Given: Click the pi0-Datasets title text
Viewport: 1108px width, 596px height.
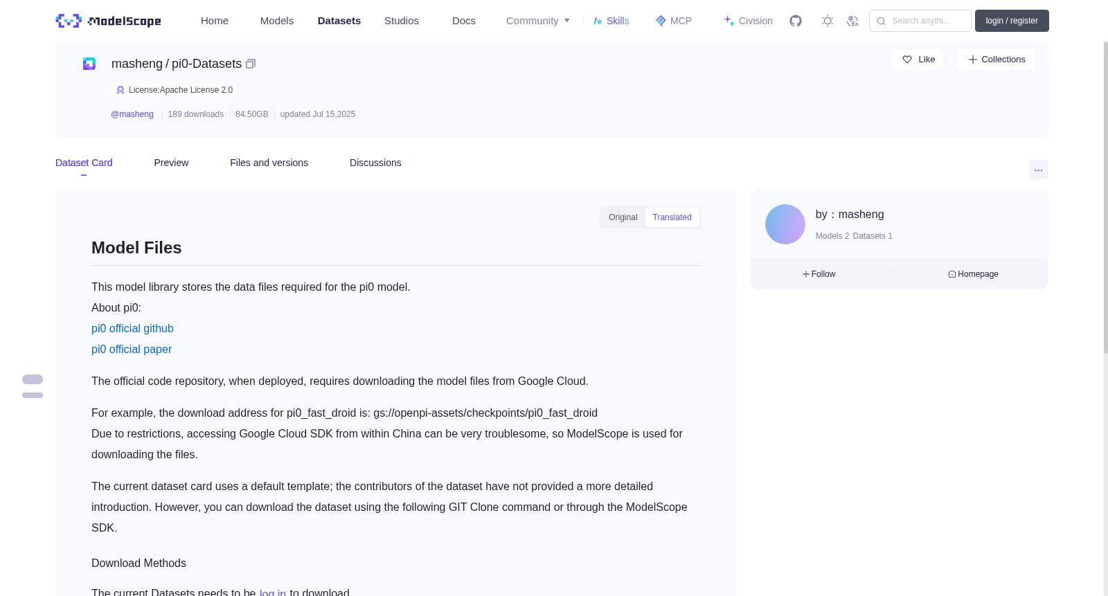Looking at the screenshot, I should tap(207, 64).
